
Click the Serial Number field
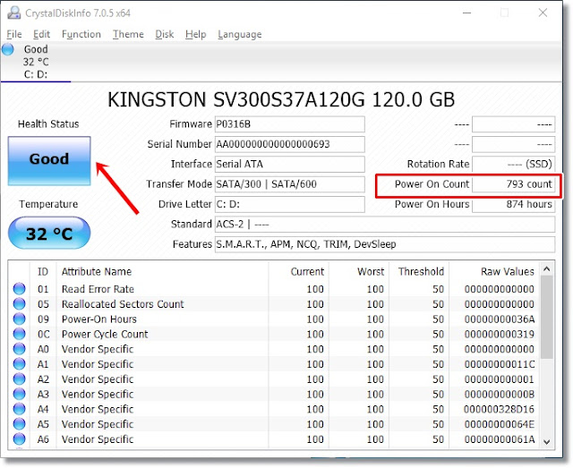coord(289,144)
